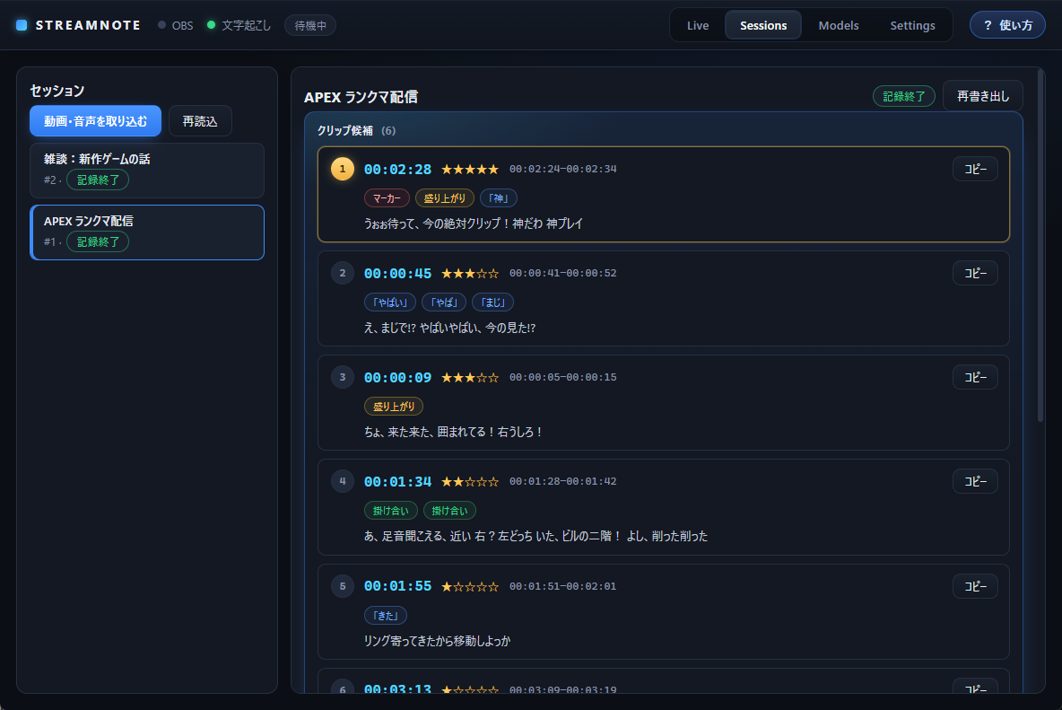Click the 待機中 status badge

tap(310, 26)
